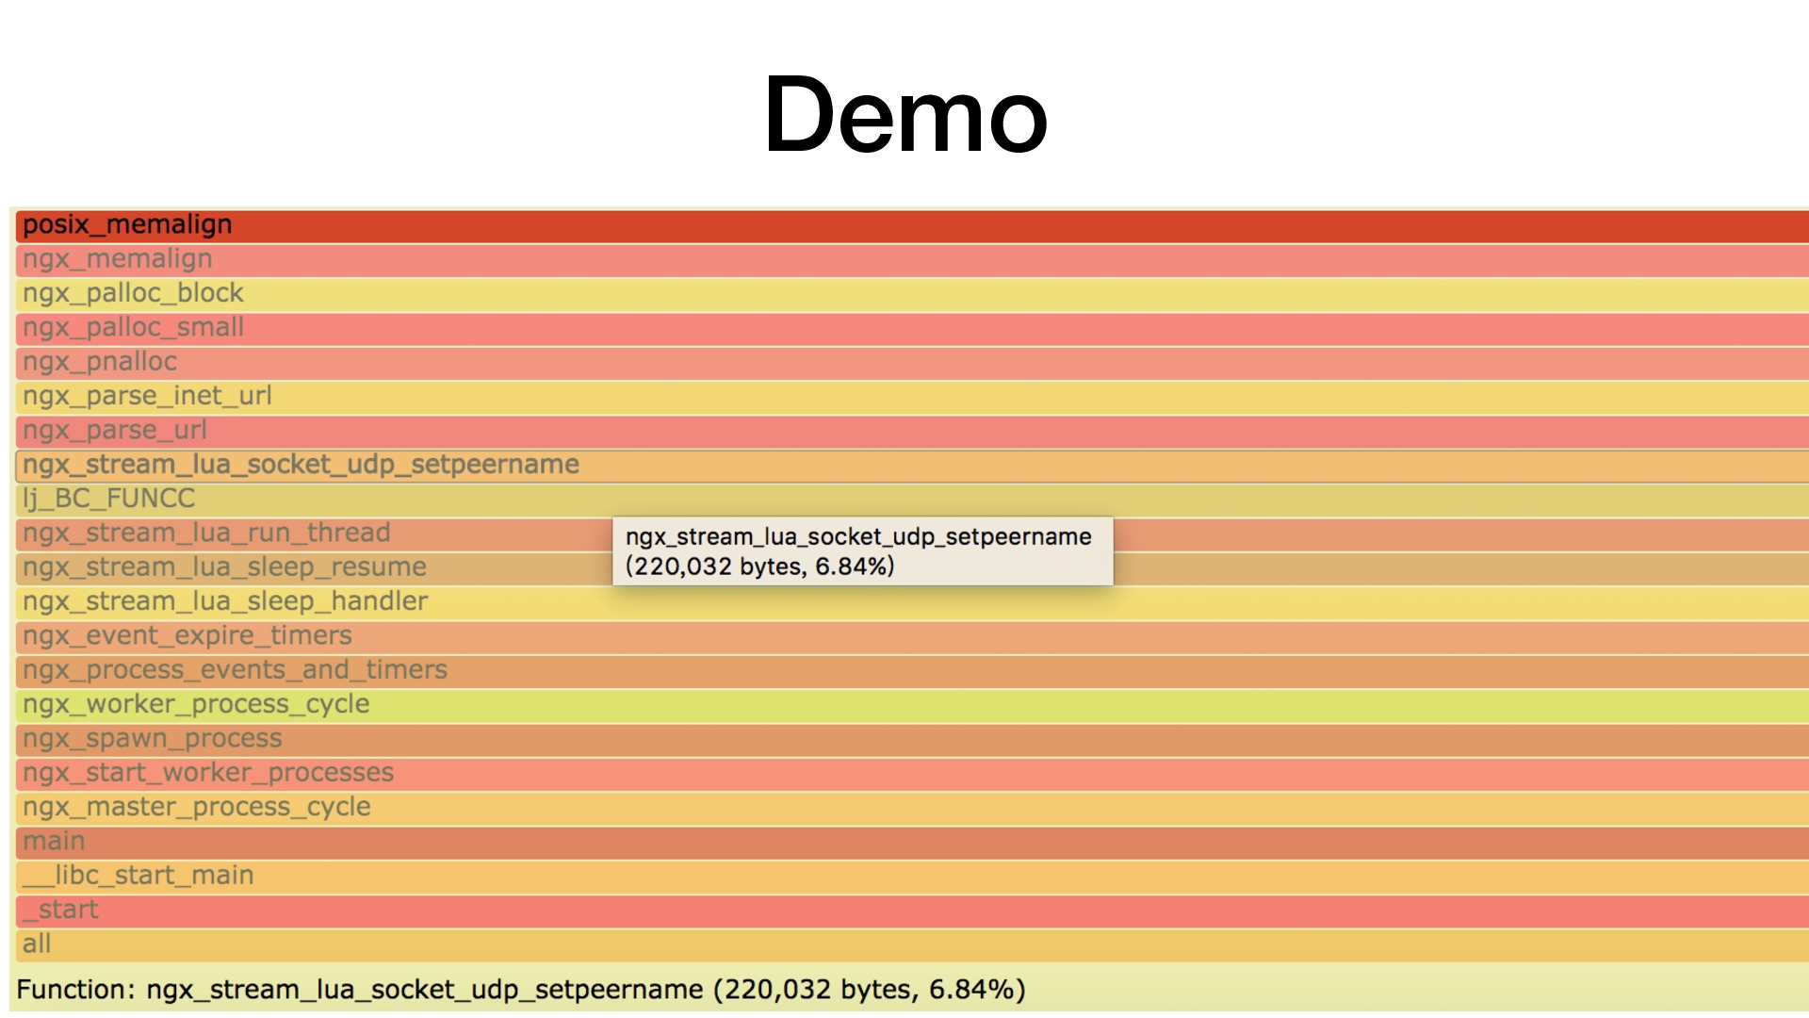Select ngx_palloc_small function entry

[904, 329]
